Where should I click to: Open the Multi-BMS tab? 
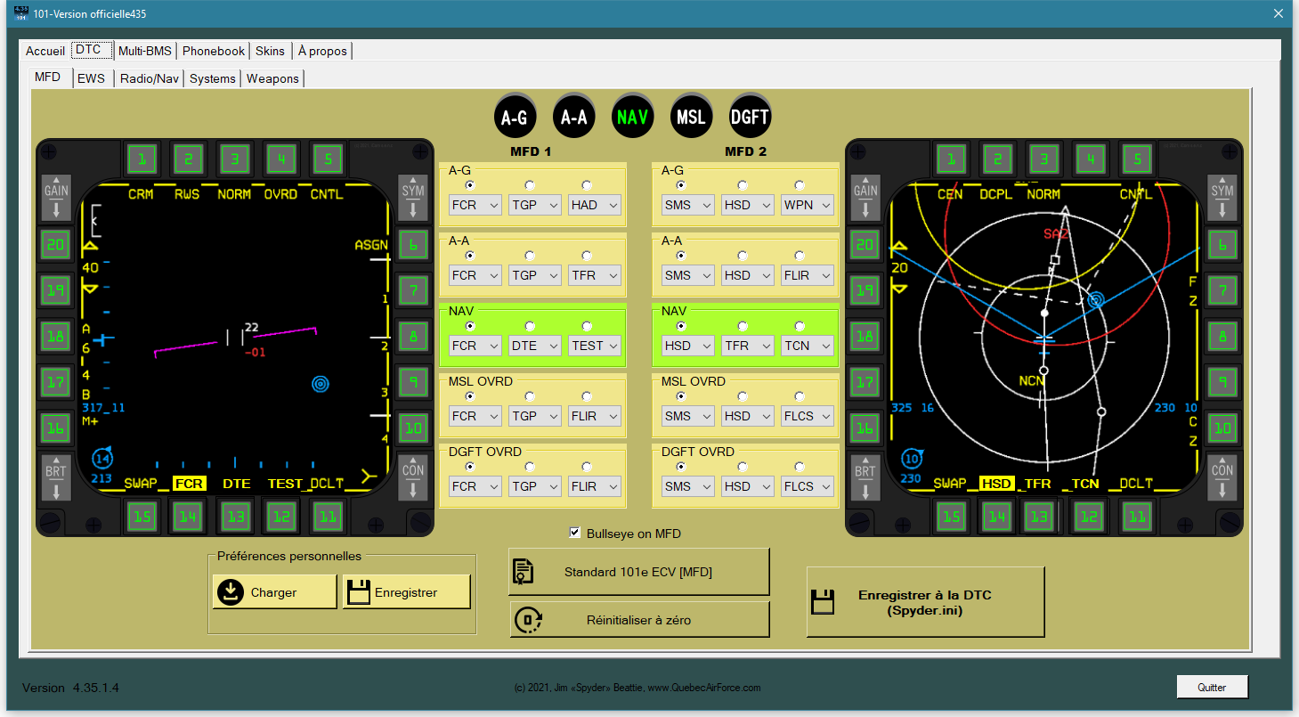point(145,51)
